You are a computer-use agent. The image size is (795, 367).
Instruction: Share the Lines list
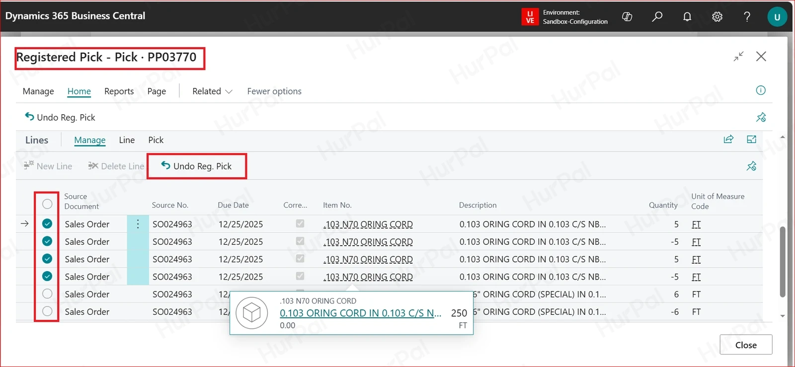tap(728, 139)
